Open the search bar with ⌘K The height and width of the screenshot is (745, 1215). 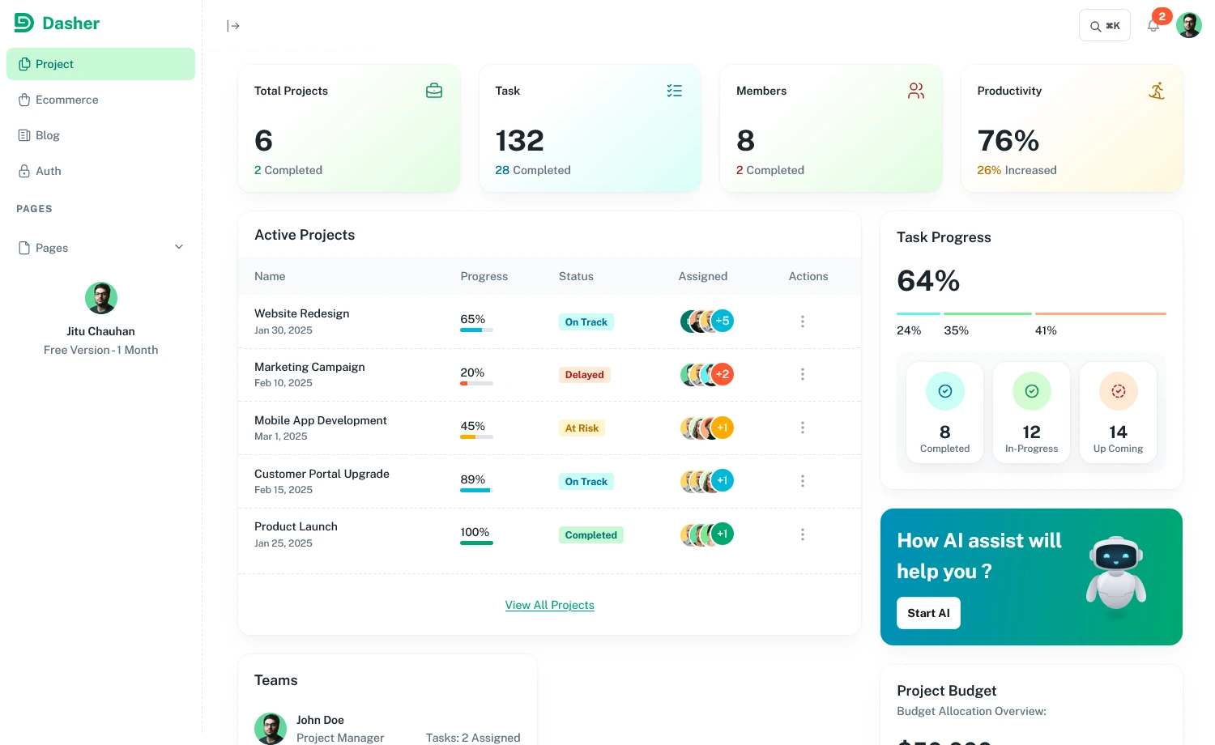[x=1105, y=25]
